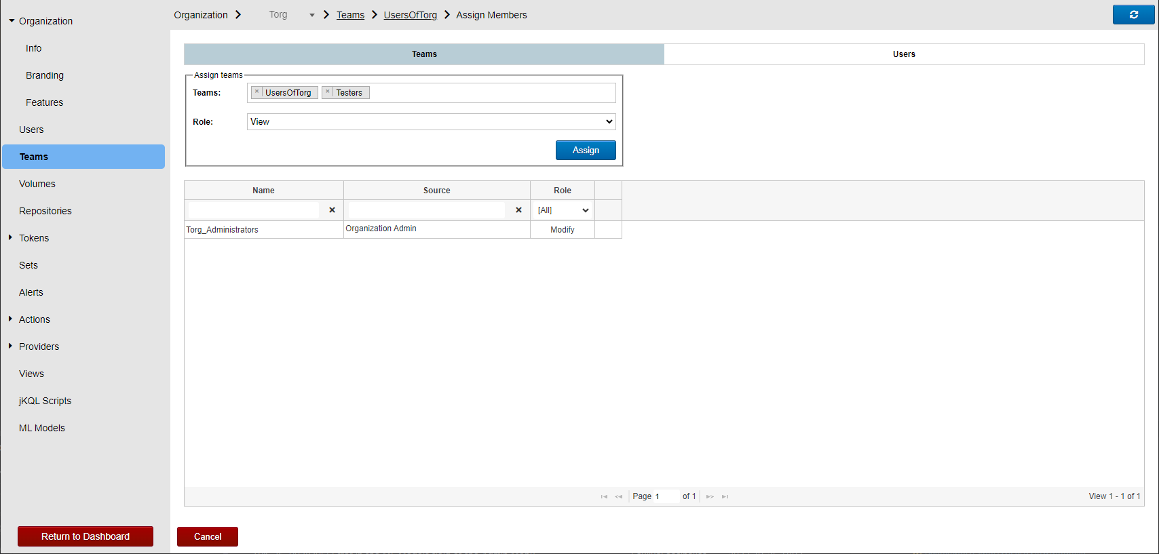The height and width of the screenshot is (554, 1159).
Task: Go to previous page pager icon
Action: (x=619, y=496)
